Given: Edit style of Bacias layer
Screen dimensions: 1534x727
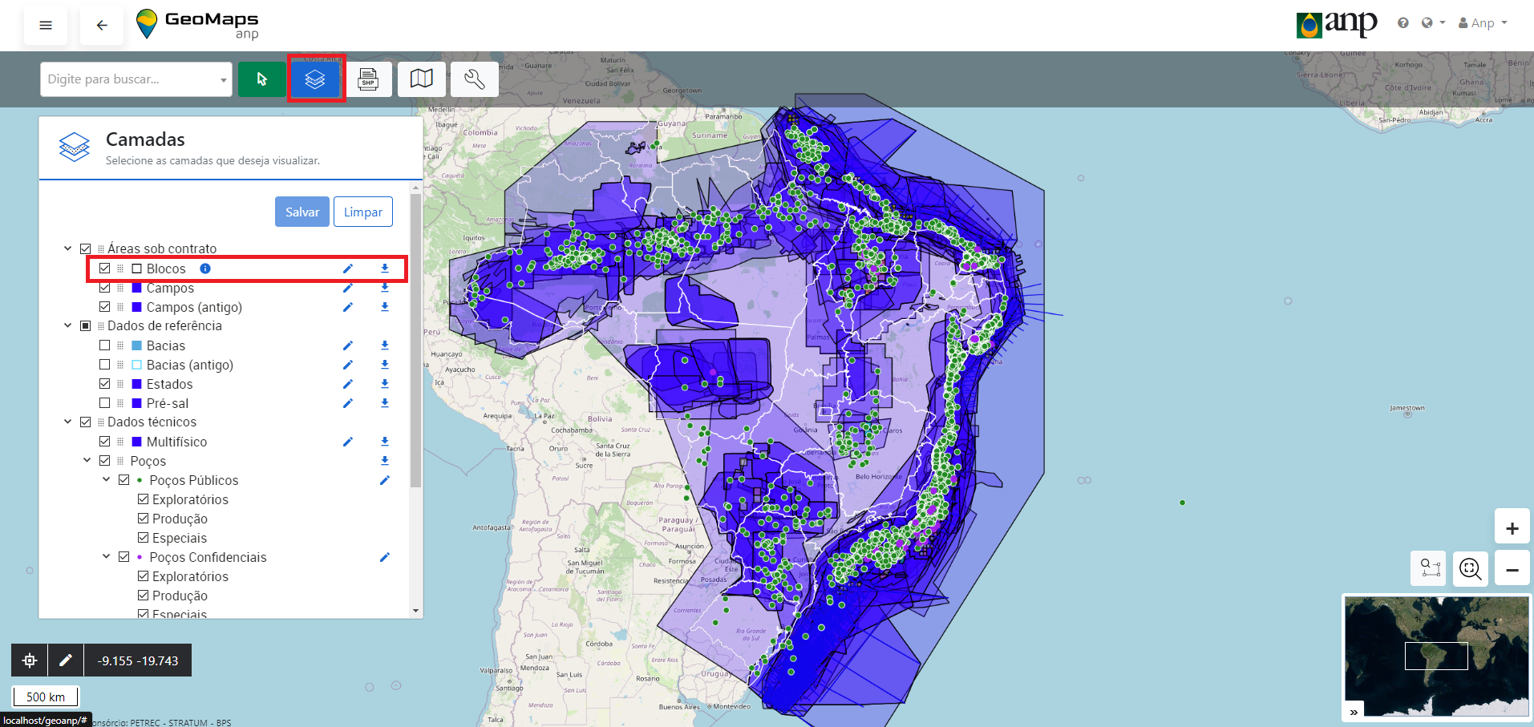Looking at the screenshot, I should pyautogui.click(x=347, y=345).
